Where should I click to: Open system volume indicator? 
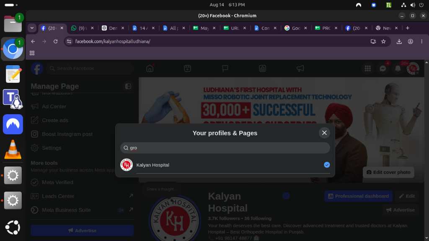point(413,5)
